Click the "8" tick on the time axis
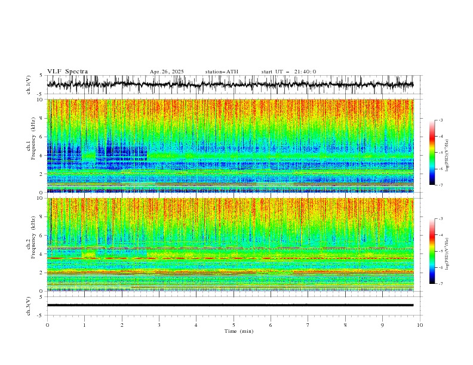 click(x=345, y=325)
